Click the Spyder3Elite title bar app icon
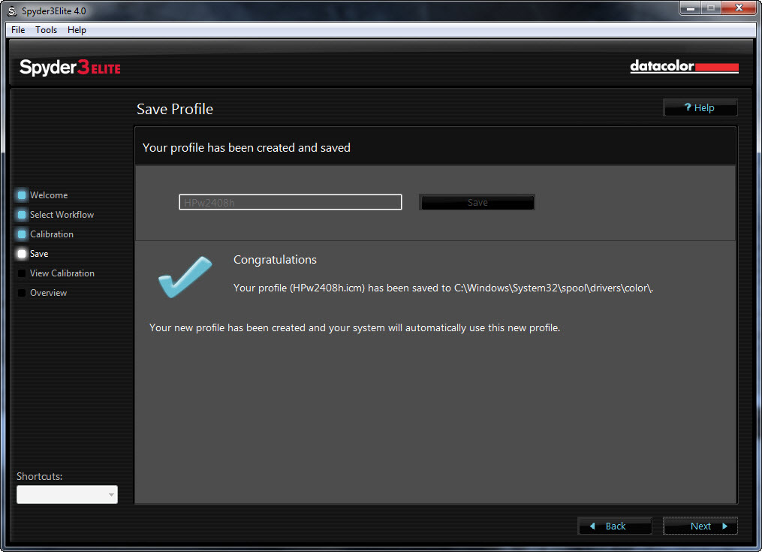The height and width of the screenshot is (552, 762). click(x=13, y=10)
